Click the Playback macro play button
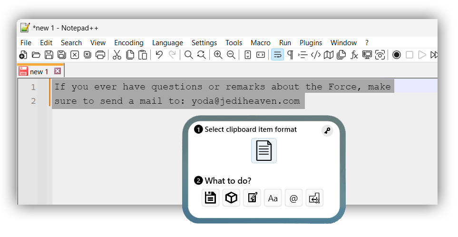458x237 pixels. tap(422, 55)
